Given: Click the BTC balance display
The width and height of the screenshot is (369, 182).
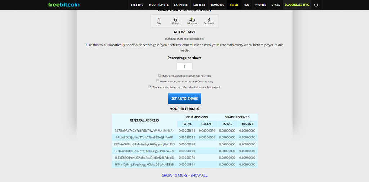Looking at the screenshot, I should click(x=297, y=5).
